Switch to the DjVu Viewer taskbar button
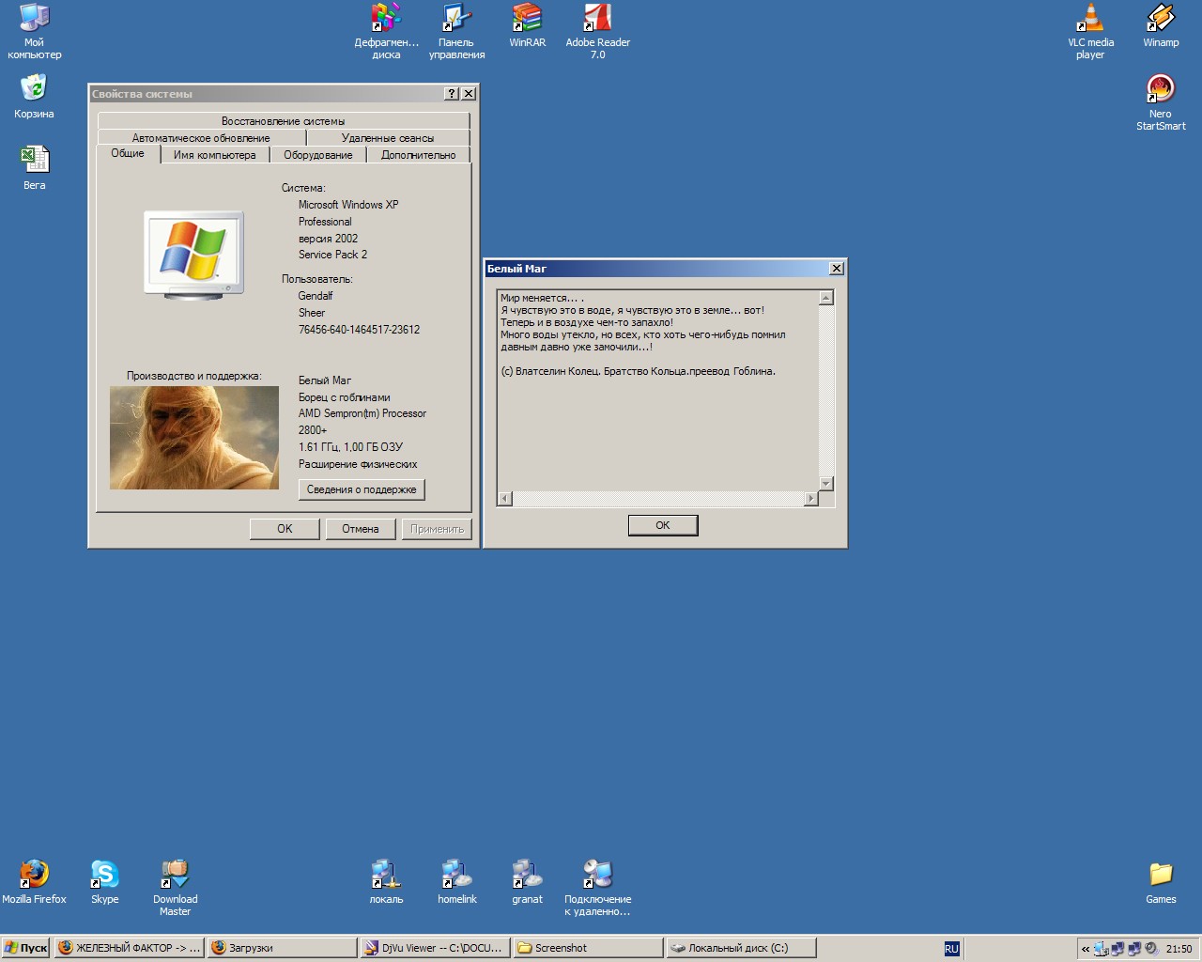 435,949
